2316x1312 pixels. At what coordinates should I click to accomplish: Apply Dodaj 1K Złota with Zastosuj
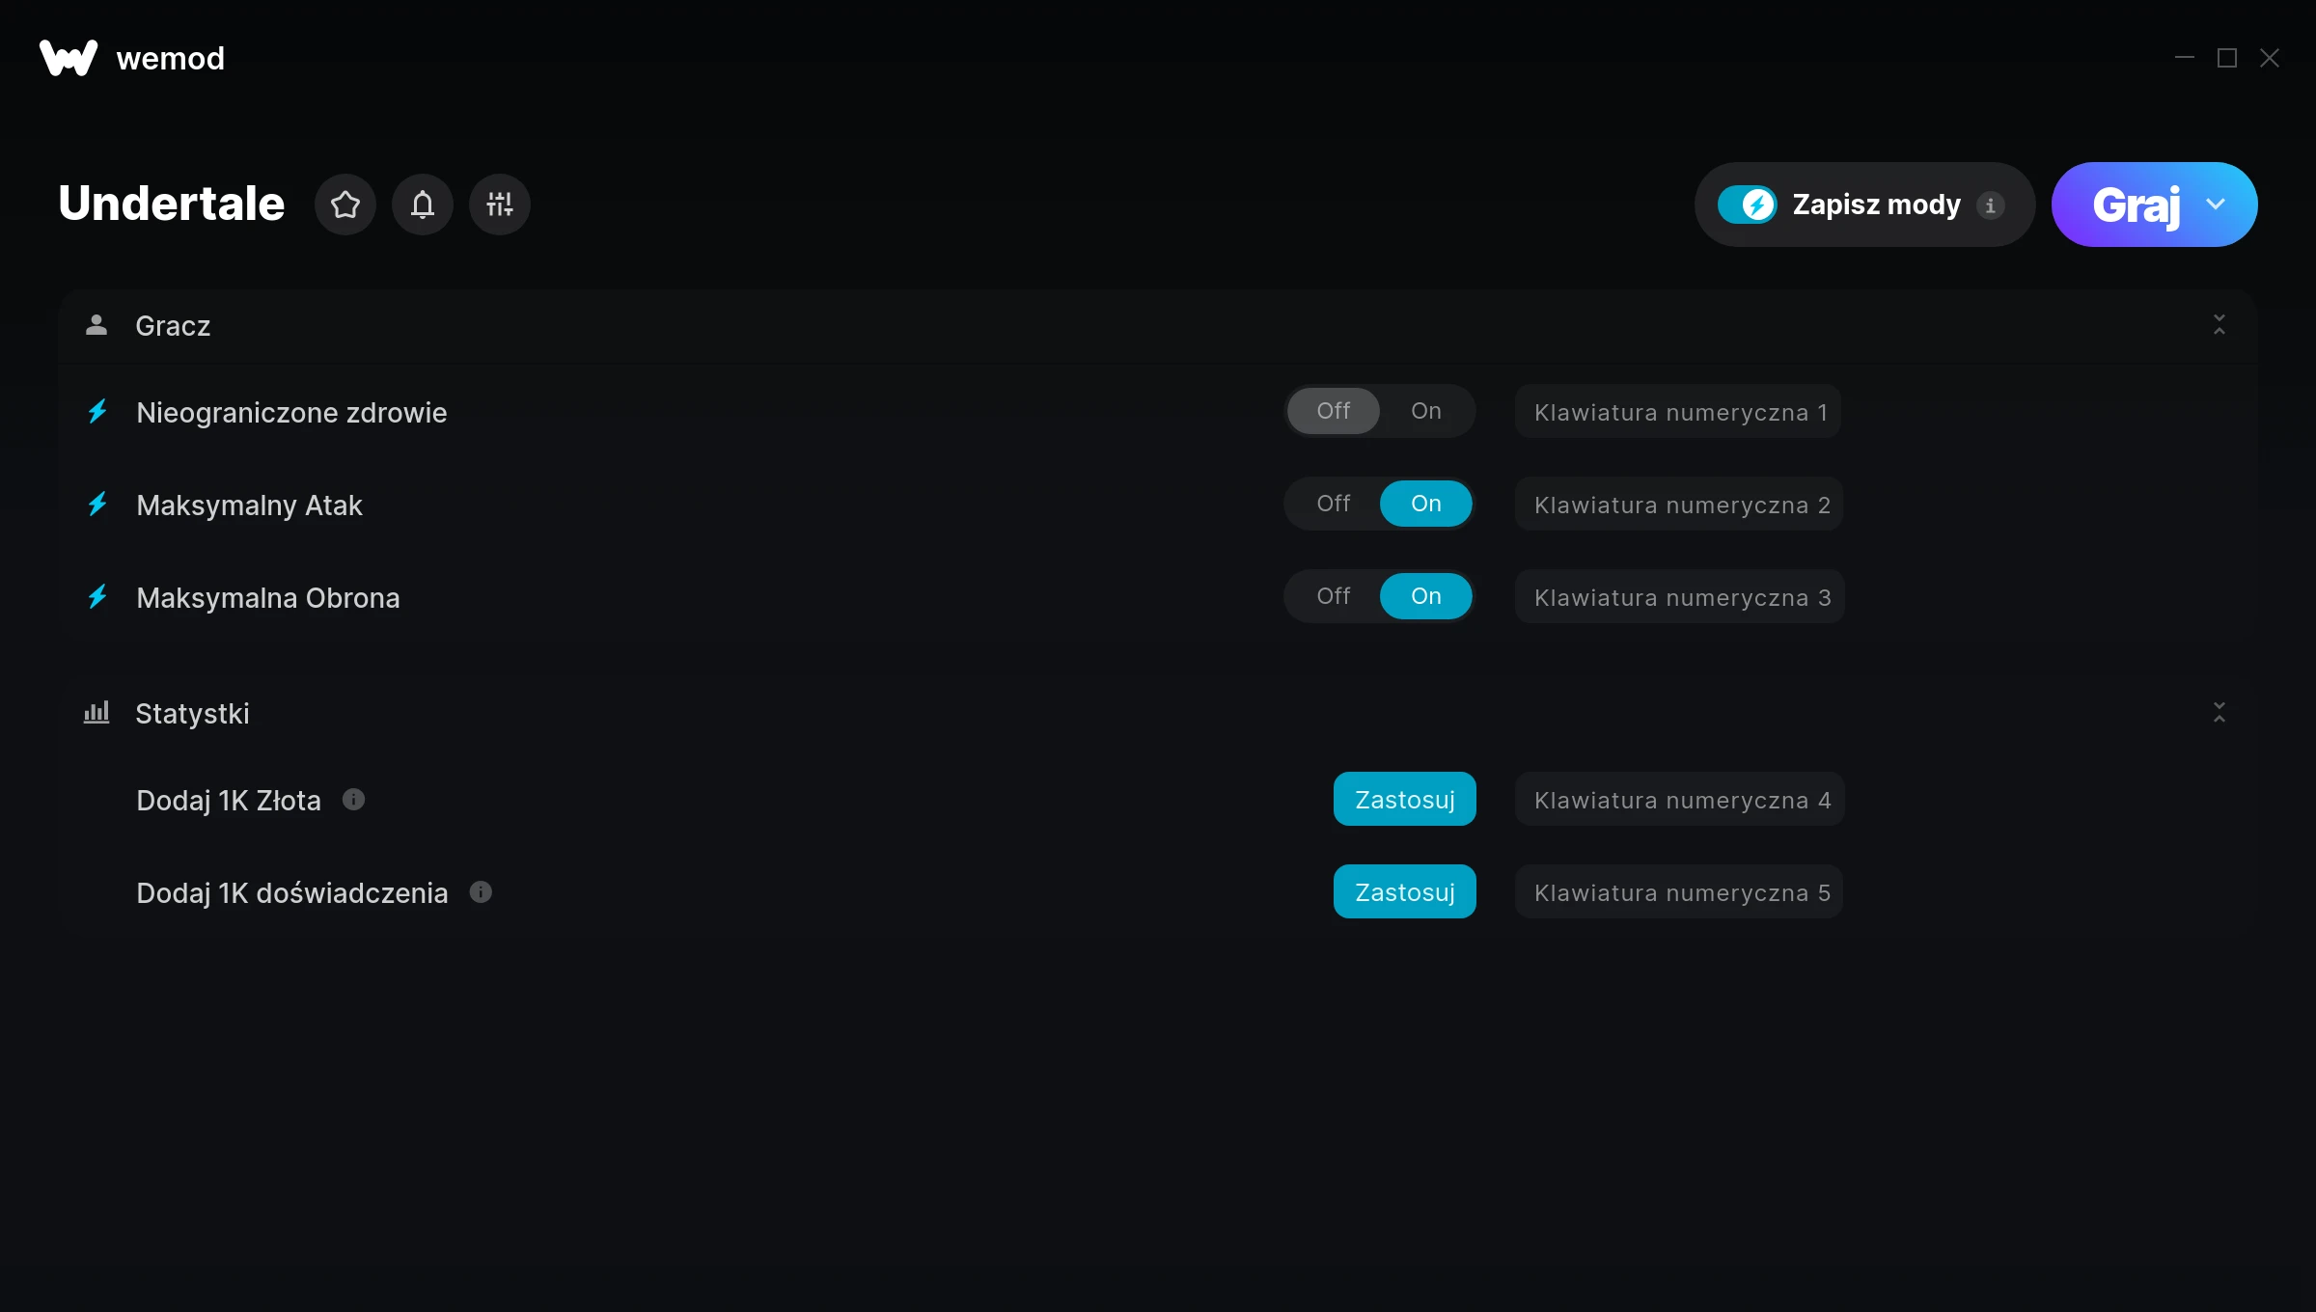(1404, 800)
